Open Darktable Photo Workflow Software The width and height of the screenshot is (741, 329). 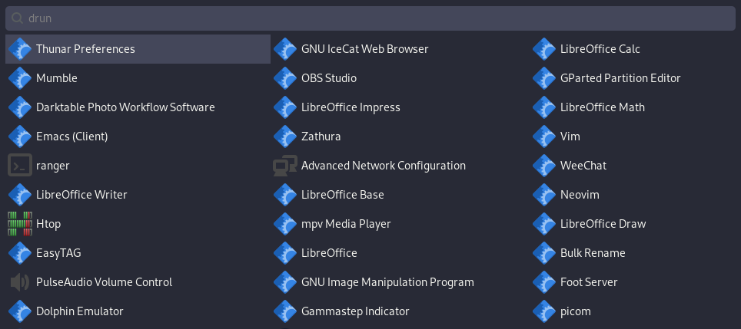[x=138, y=107]
